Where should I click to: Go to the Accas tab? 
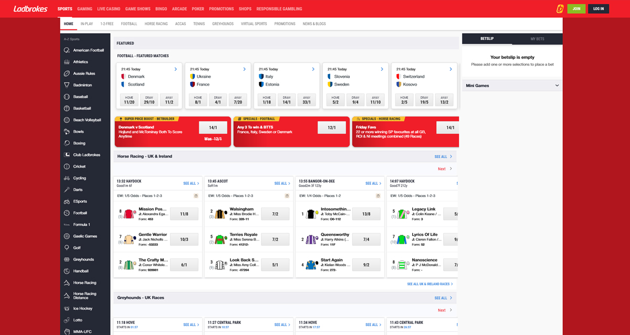[x=181, y=24]
